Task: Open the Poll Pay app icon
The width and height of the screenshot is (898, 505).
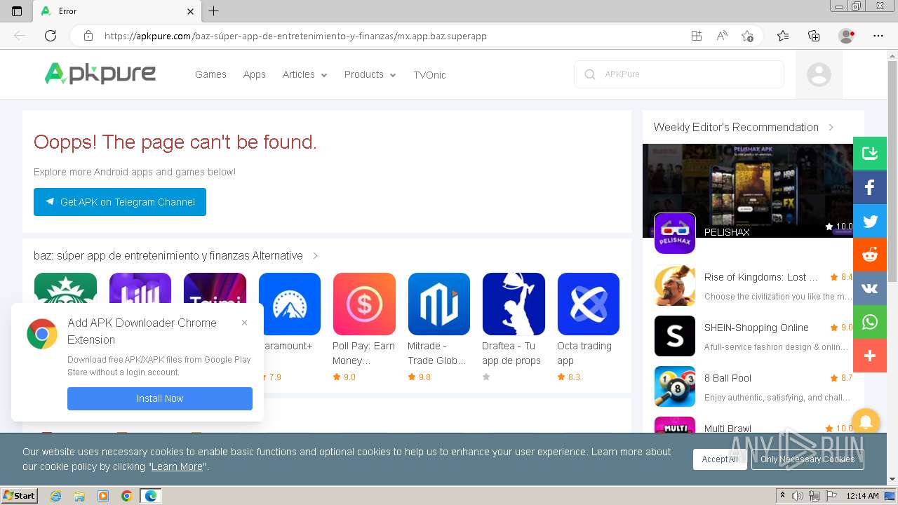Action: [x=364, y=304]
